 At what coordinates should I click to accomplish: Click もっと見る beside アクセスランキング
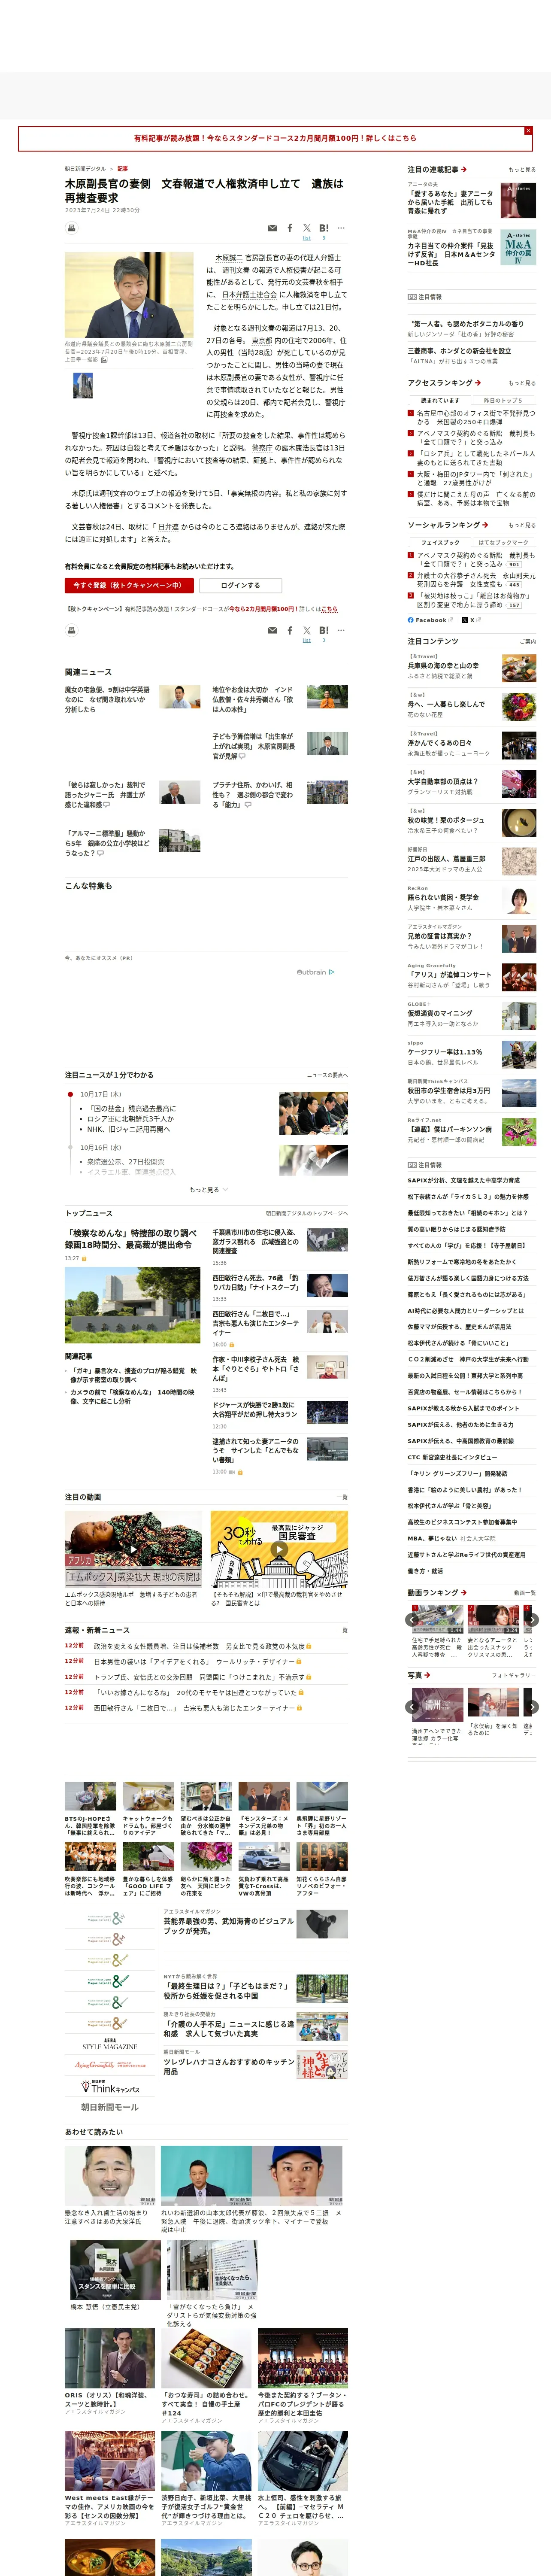tap(522, 383)
